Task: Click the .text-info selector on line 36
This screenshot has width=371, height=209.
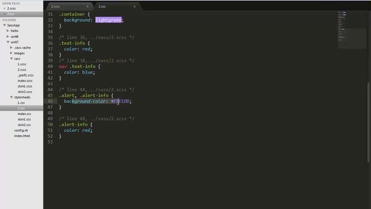Action: click(72, 44)
